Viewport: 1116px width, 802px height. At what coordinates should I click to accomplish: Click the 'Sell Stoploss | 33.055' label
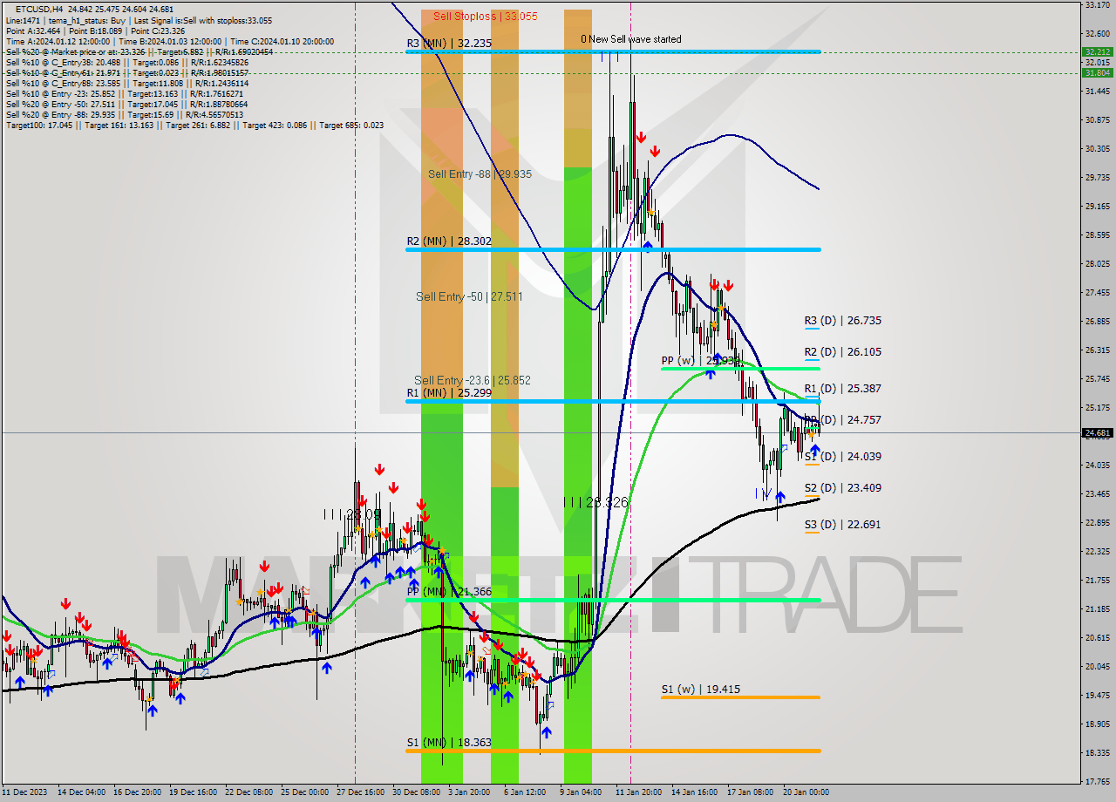tap(485, 16)
